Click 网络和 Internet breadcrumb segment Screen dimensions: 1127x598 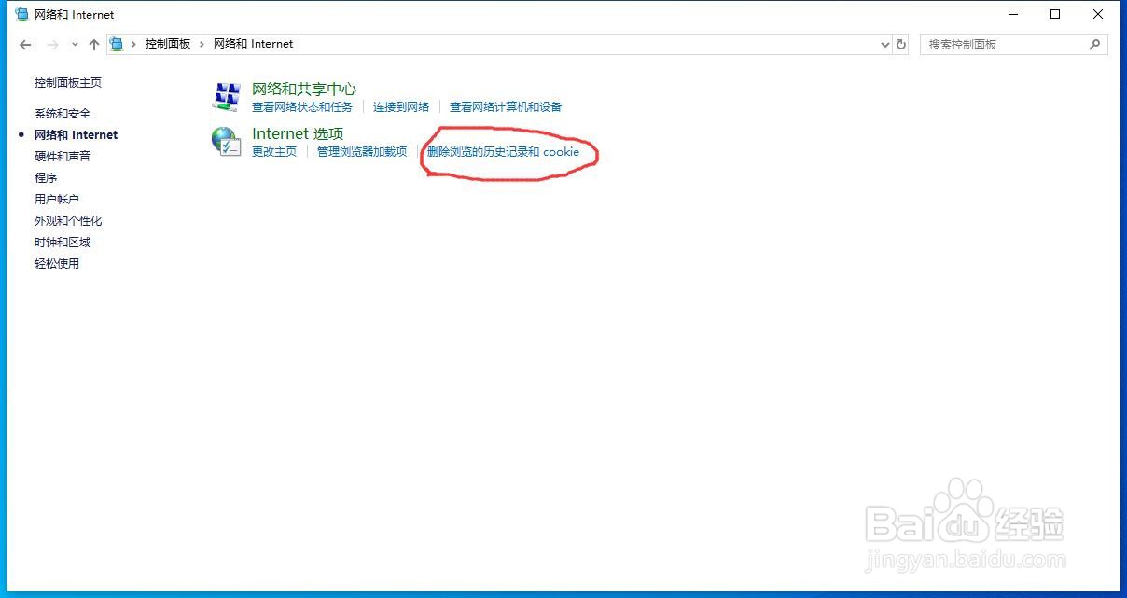point(254,44)
